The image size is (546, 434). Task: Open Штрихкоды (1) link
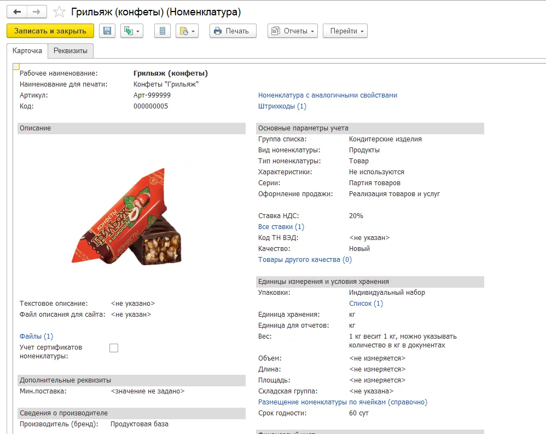282,106
